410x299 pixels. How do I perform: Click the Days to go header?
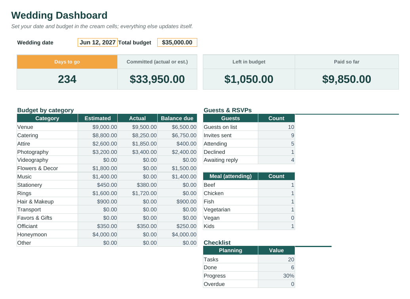click(x=67, y=62)
